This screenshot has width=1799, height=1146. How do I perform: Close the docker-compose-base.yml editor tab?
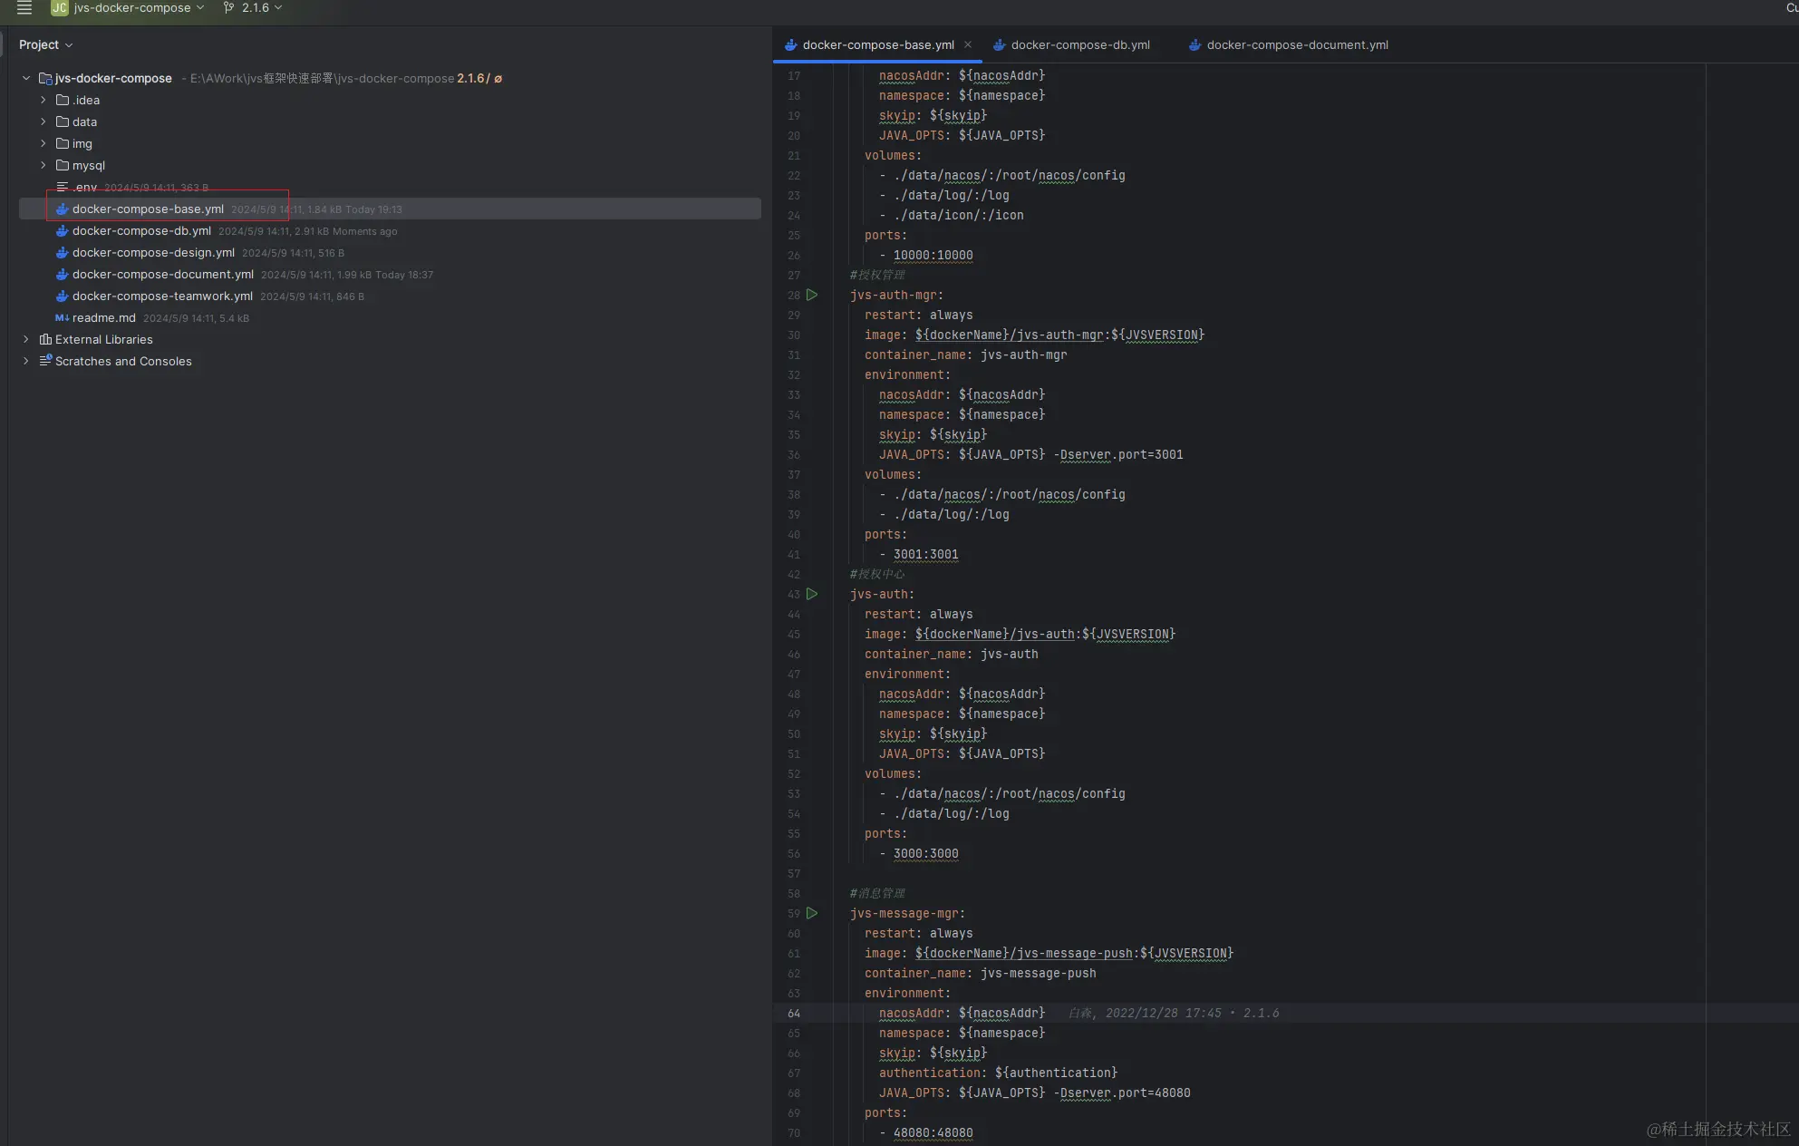pyautogui.click(x=968, y=44)
